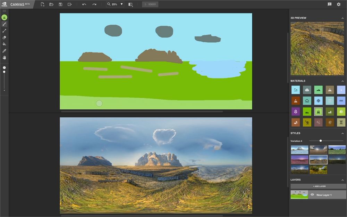Pick the gray cloud material swatch

[307, 90]
